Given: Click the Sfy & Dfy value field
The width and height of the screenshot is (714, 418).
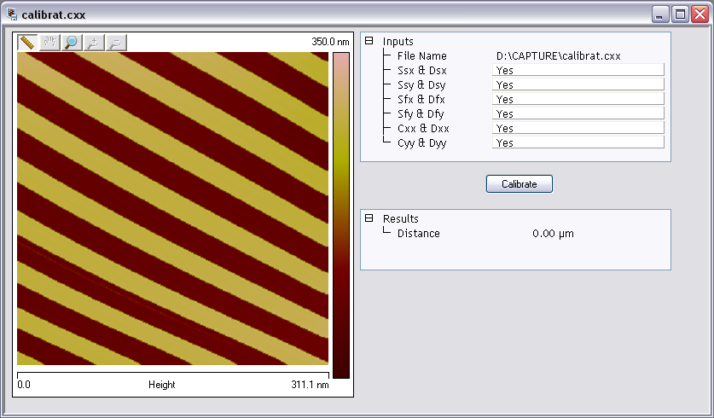Looking at the screenshot, I should [x=578, y=113].
